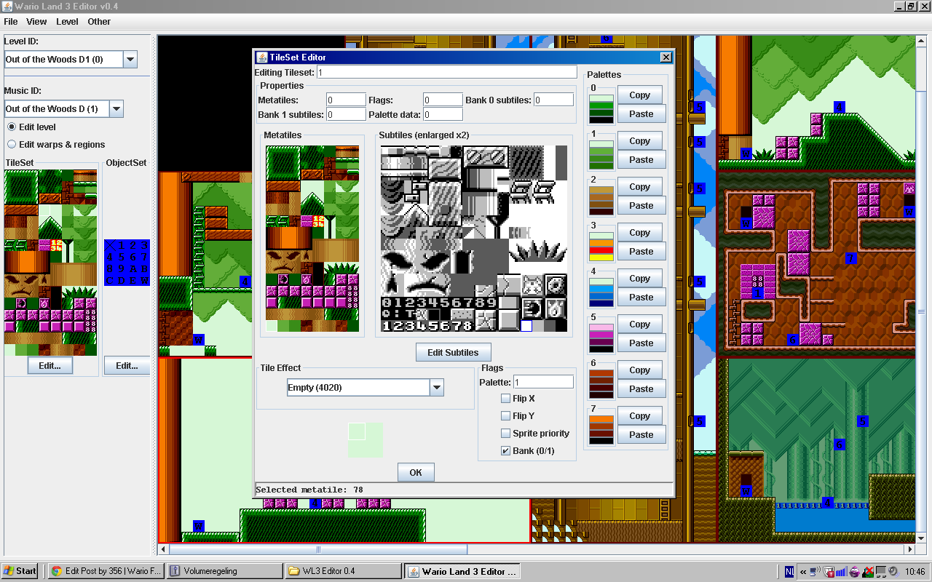This screenshot has height=582, width=932.
Task: Click the yellow swatch in palette 3
Action: pyautogui.click(x=601, y=257)
